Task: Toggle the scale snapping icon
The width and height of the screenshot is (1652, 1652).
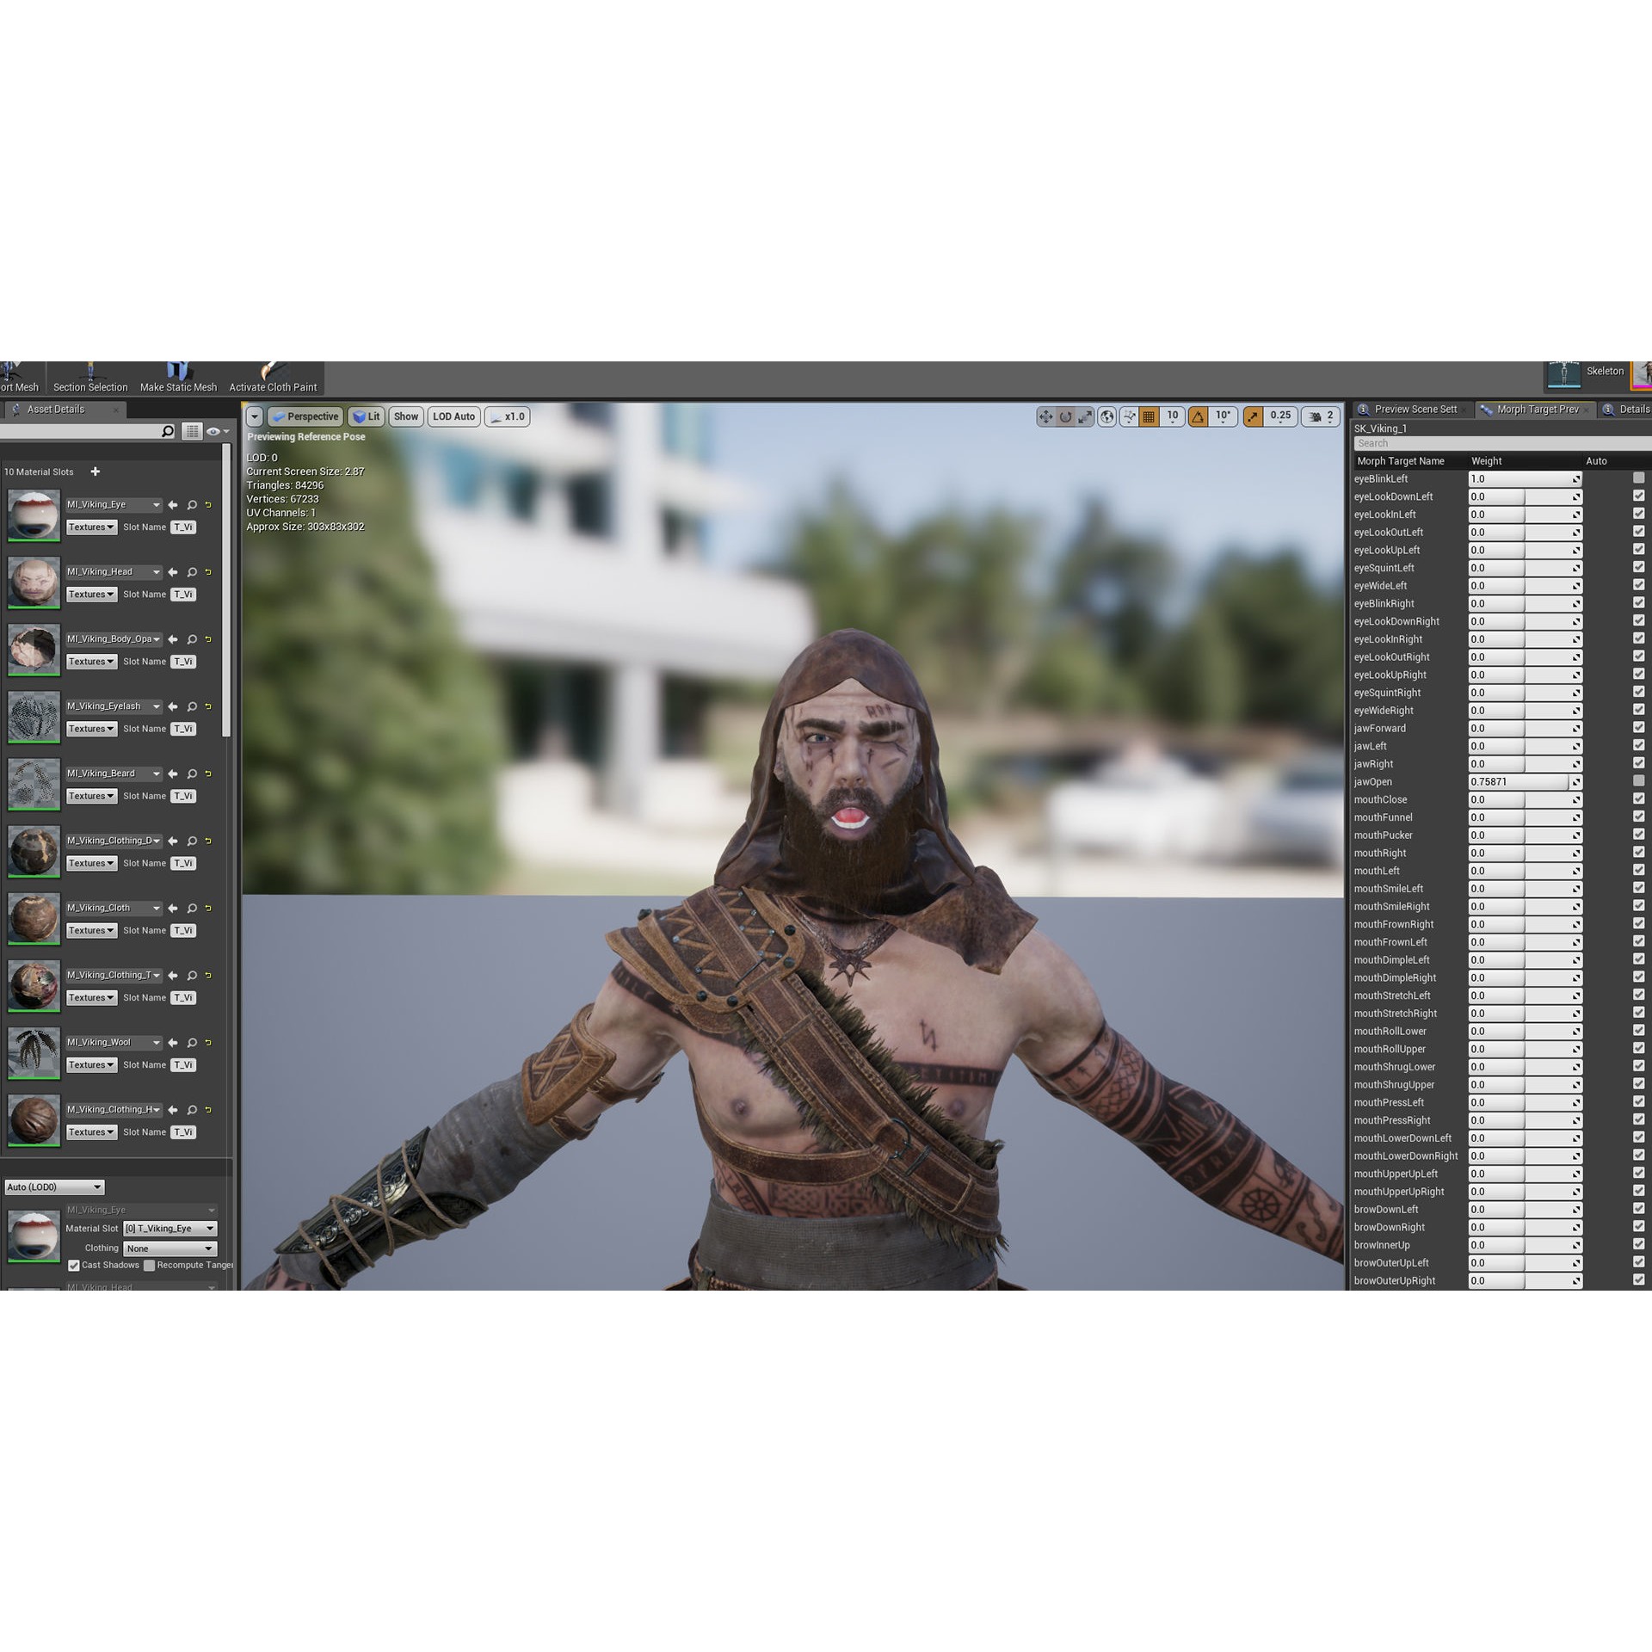Action: pyautogui.click(x=1252, y=416)
